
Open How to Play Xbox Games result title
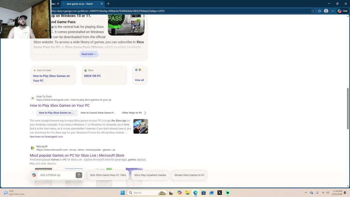click(x=60, y=105)
